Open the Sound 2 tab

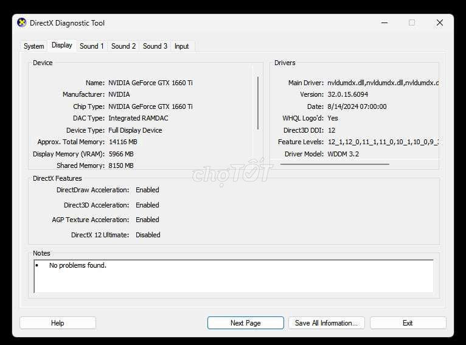coord(123,46)
